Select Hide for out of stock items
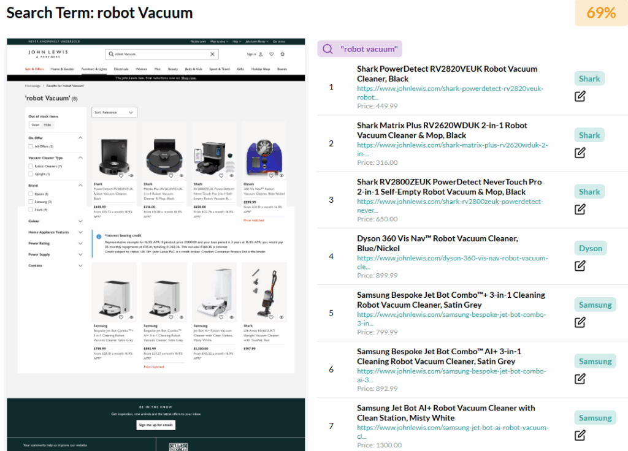The image size is (628, 451). pyautogui.click(x=48, y=125)
